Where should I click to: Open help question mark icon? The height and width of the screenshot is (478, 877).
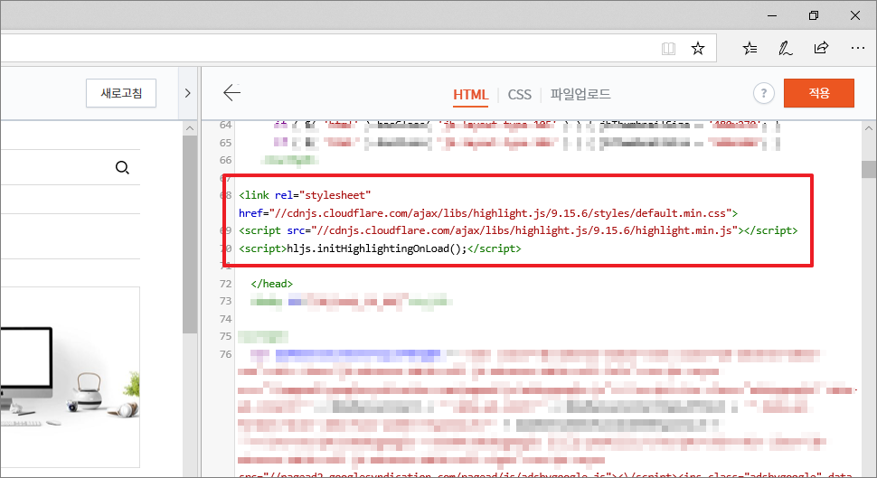click(x=763, y=93)
